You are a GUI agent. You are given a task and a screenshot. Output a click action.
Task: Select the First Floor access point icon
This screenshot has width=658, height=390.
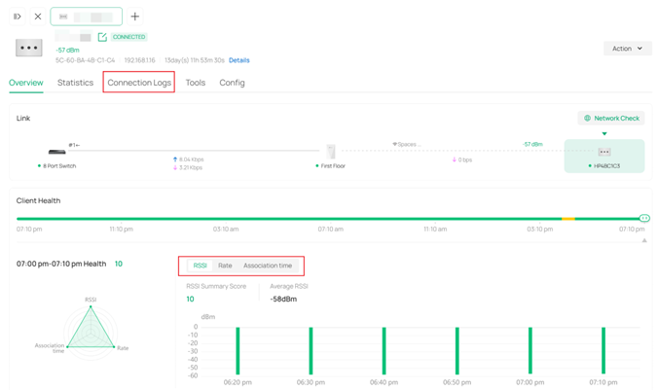click(x=331, y=152)
